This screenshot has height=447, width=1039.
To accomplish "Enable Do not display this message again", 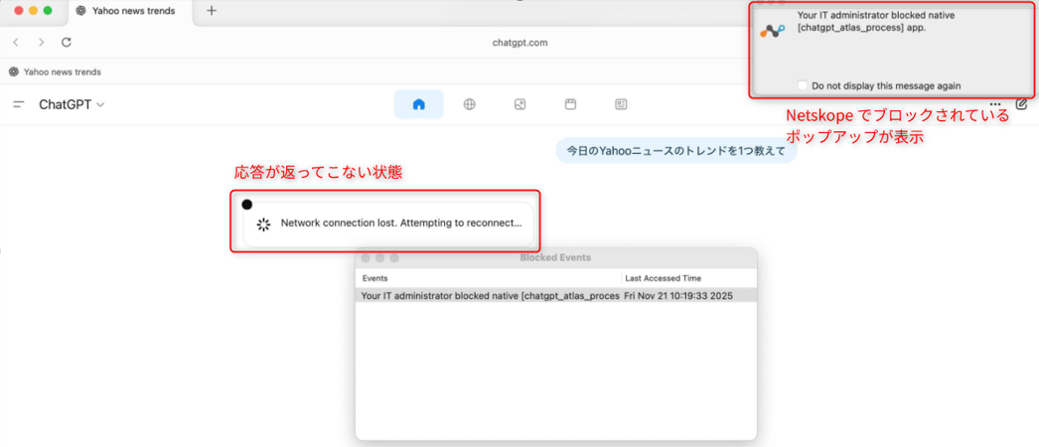I will click(803, 85).
